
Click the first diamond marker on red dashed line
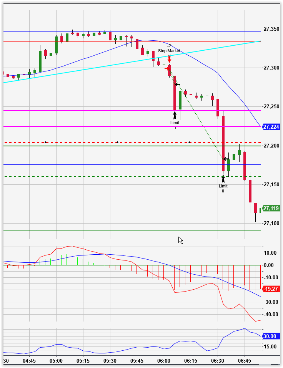tap(45, 142)
